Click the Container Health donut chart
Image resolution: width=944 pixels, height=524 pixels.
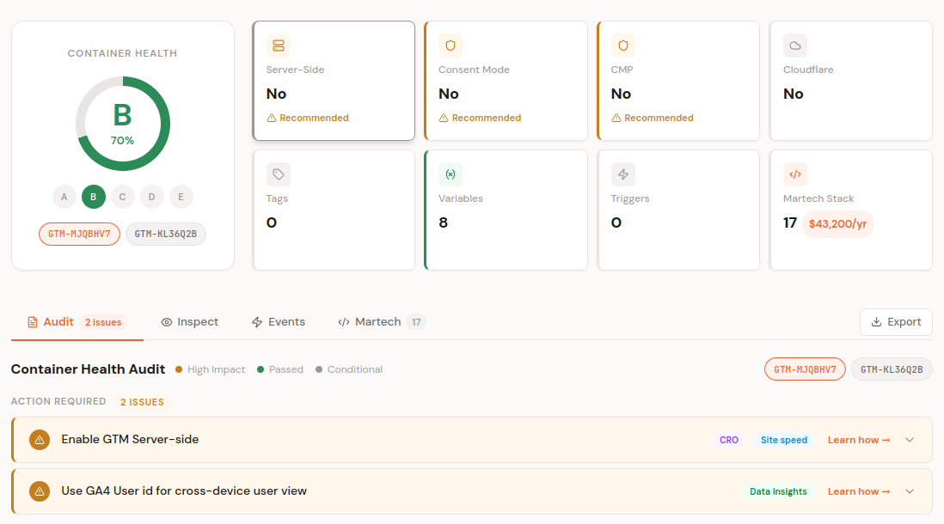[x=123, y=123]
